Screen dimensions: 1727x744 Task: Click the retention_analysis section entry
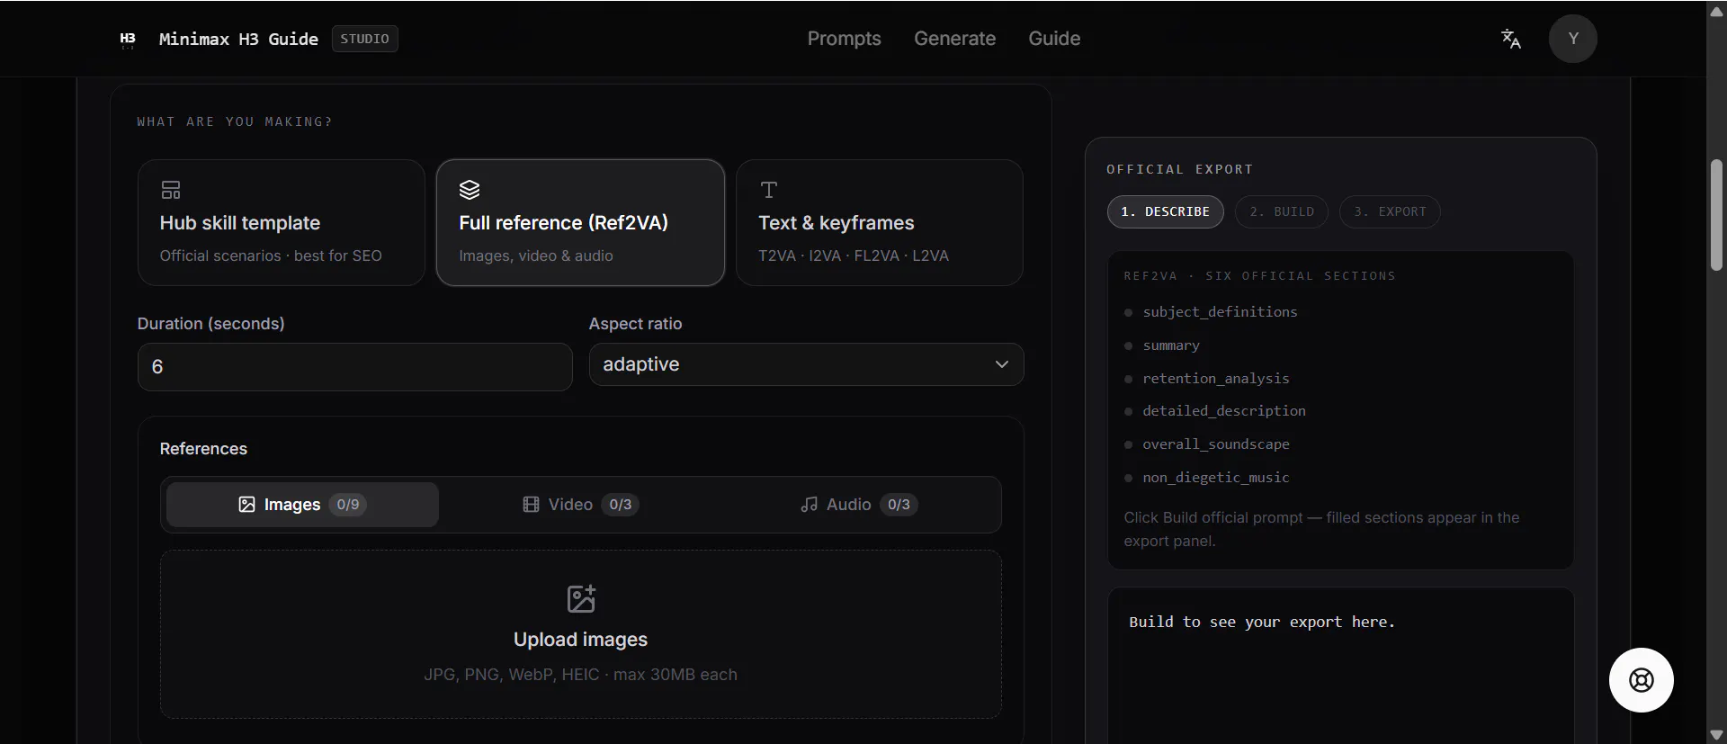pos(1216,379)
